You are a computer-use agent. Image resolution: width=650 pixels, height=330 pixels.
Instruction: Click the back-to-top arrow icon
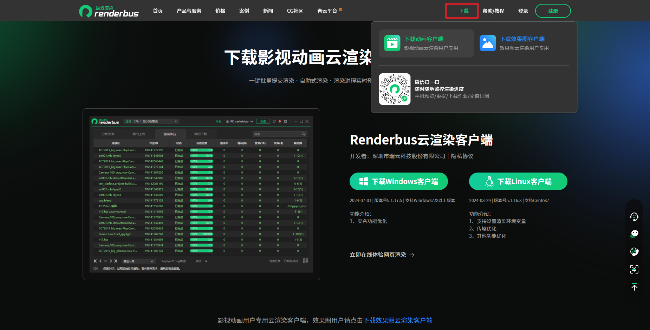[x=634, y=287]
